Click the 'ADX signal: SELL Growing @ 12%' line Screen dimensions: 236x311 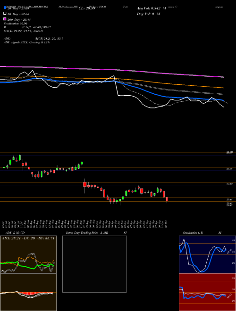pos(26,42)
